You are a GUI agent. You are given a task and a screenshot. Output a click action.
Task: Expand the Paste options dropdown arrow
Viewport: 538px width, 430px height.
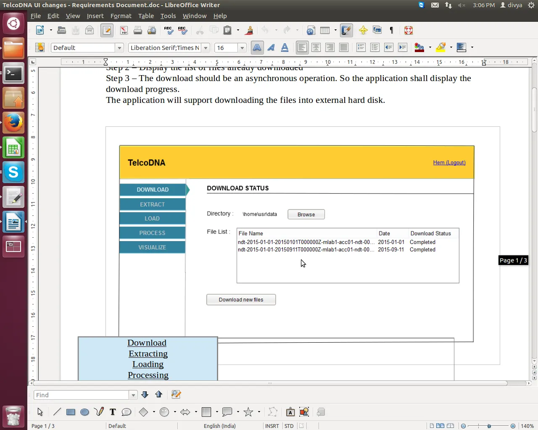coord(238,30)
